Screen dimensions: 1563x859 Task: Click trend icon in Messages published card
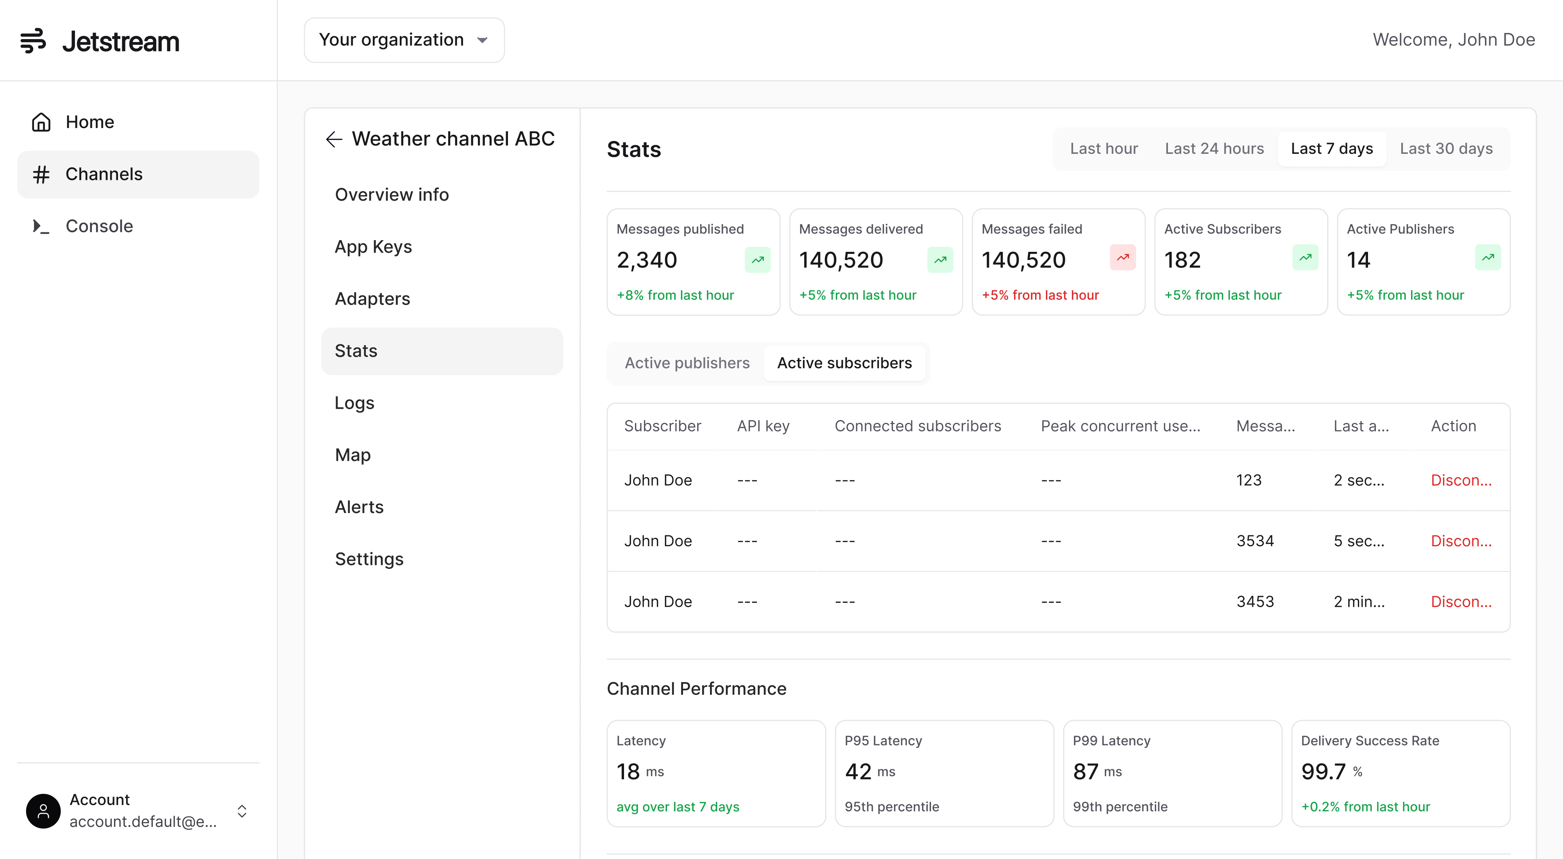[758, 260]
